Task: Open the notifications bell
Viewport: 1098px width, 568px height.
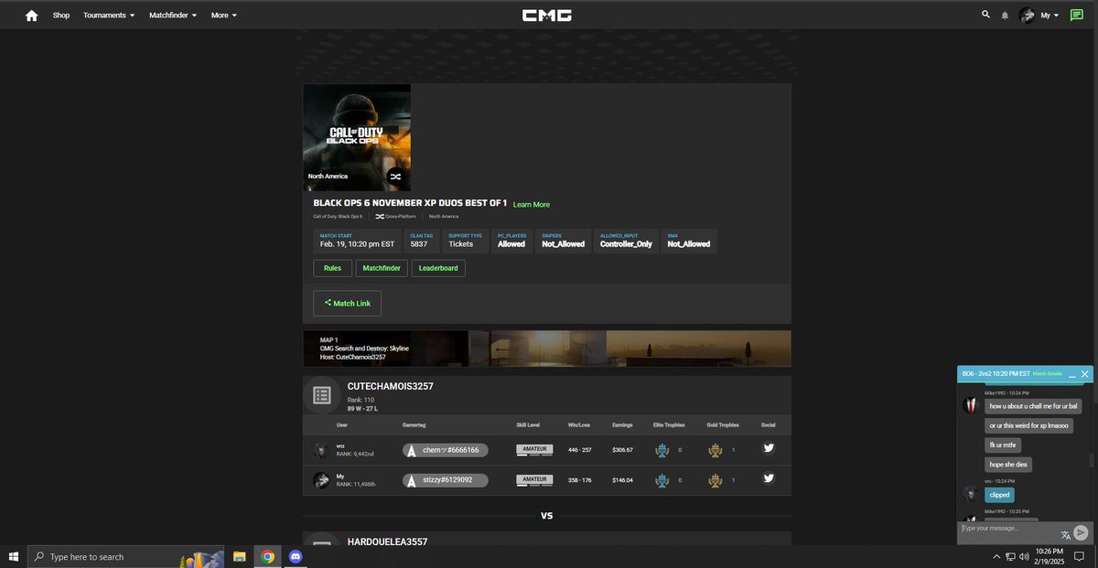Action: (1005, 16)
